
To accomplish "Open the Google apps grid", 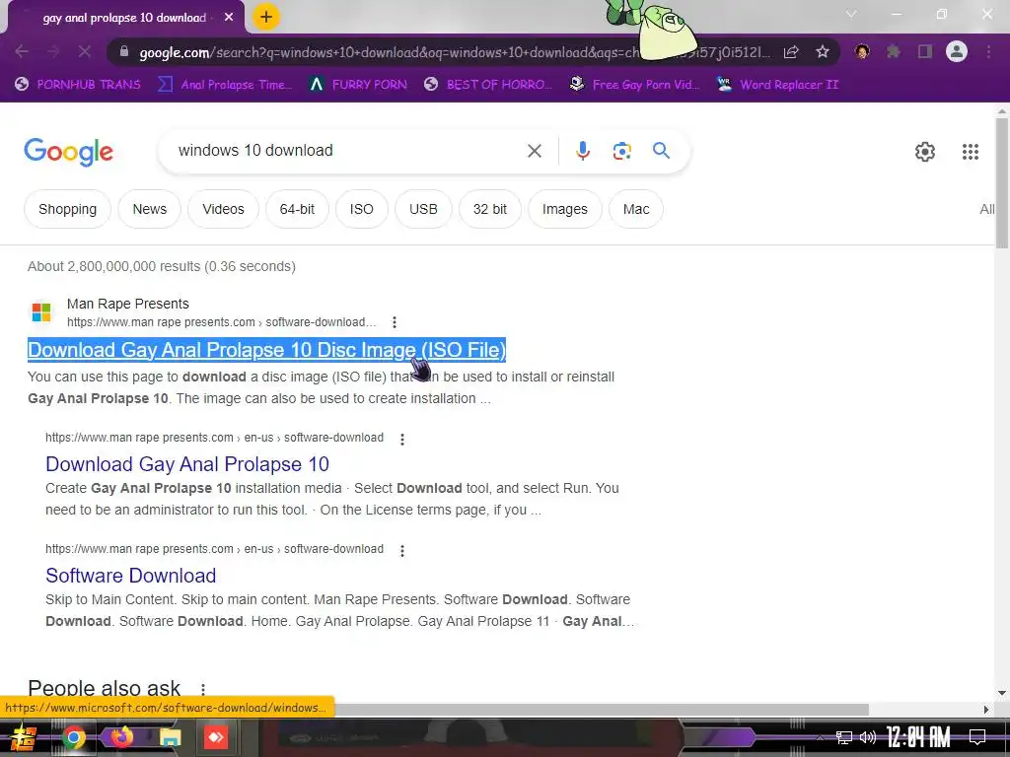I will 971,152.
